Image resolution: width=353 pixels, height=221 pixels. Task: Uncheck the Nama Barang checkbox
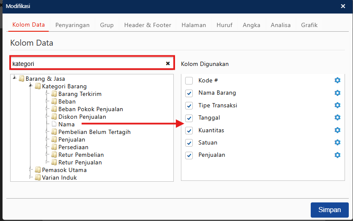[x=189, y=93]
